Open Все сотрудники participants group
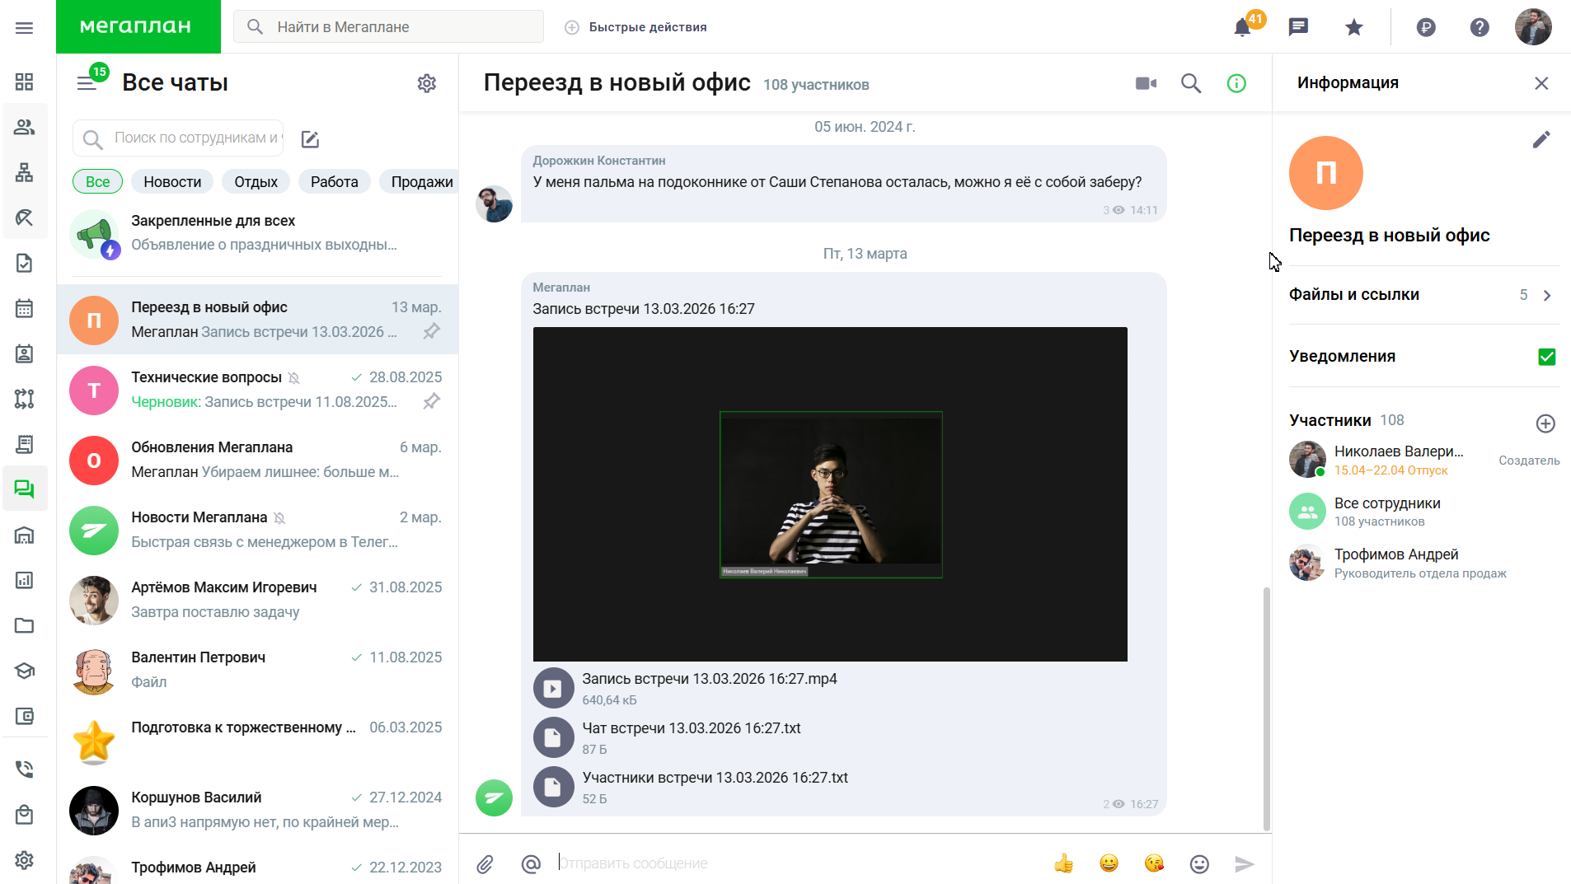The width and height of the screenshot is (1571, 884). point(1424,512)
